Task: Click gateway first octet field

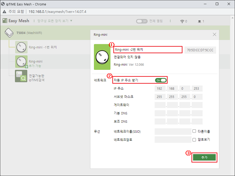Action: [x=160, y=105]
